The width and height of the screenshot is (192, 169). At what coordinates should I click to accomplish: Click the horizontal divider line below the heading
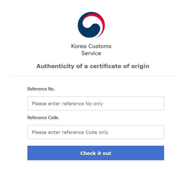click(x=93, y=76)
